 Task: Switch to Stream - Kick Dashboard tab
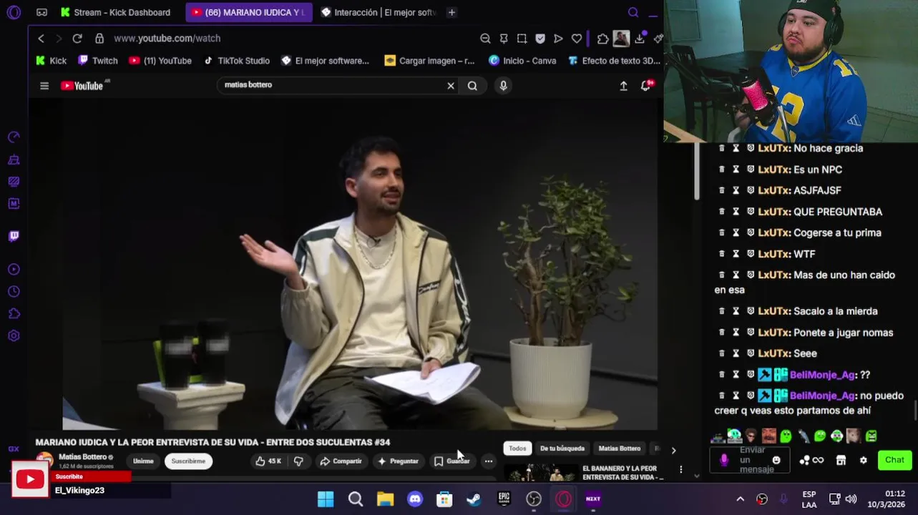pos(115,12)
